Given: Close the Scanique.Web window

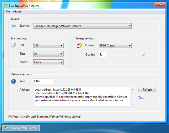Looking at the screenshot, I should pyautogui.click(x=160, y=4).
